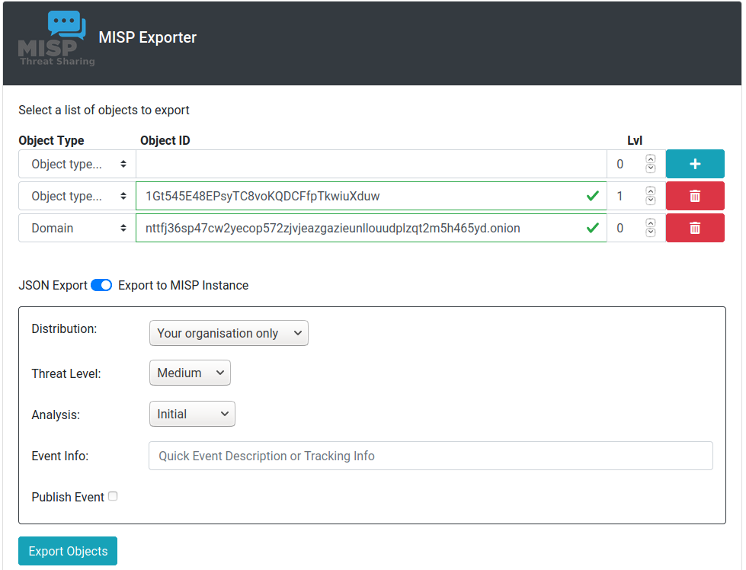Delete the Domain onion row with trash icon

coord(694,228)
